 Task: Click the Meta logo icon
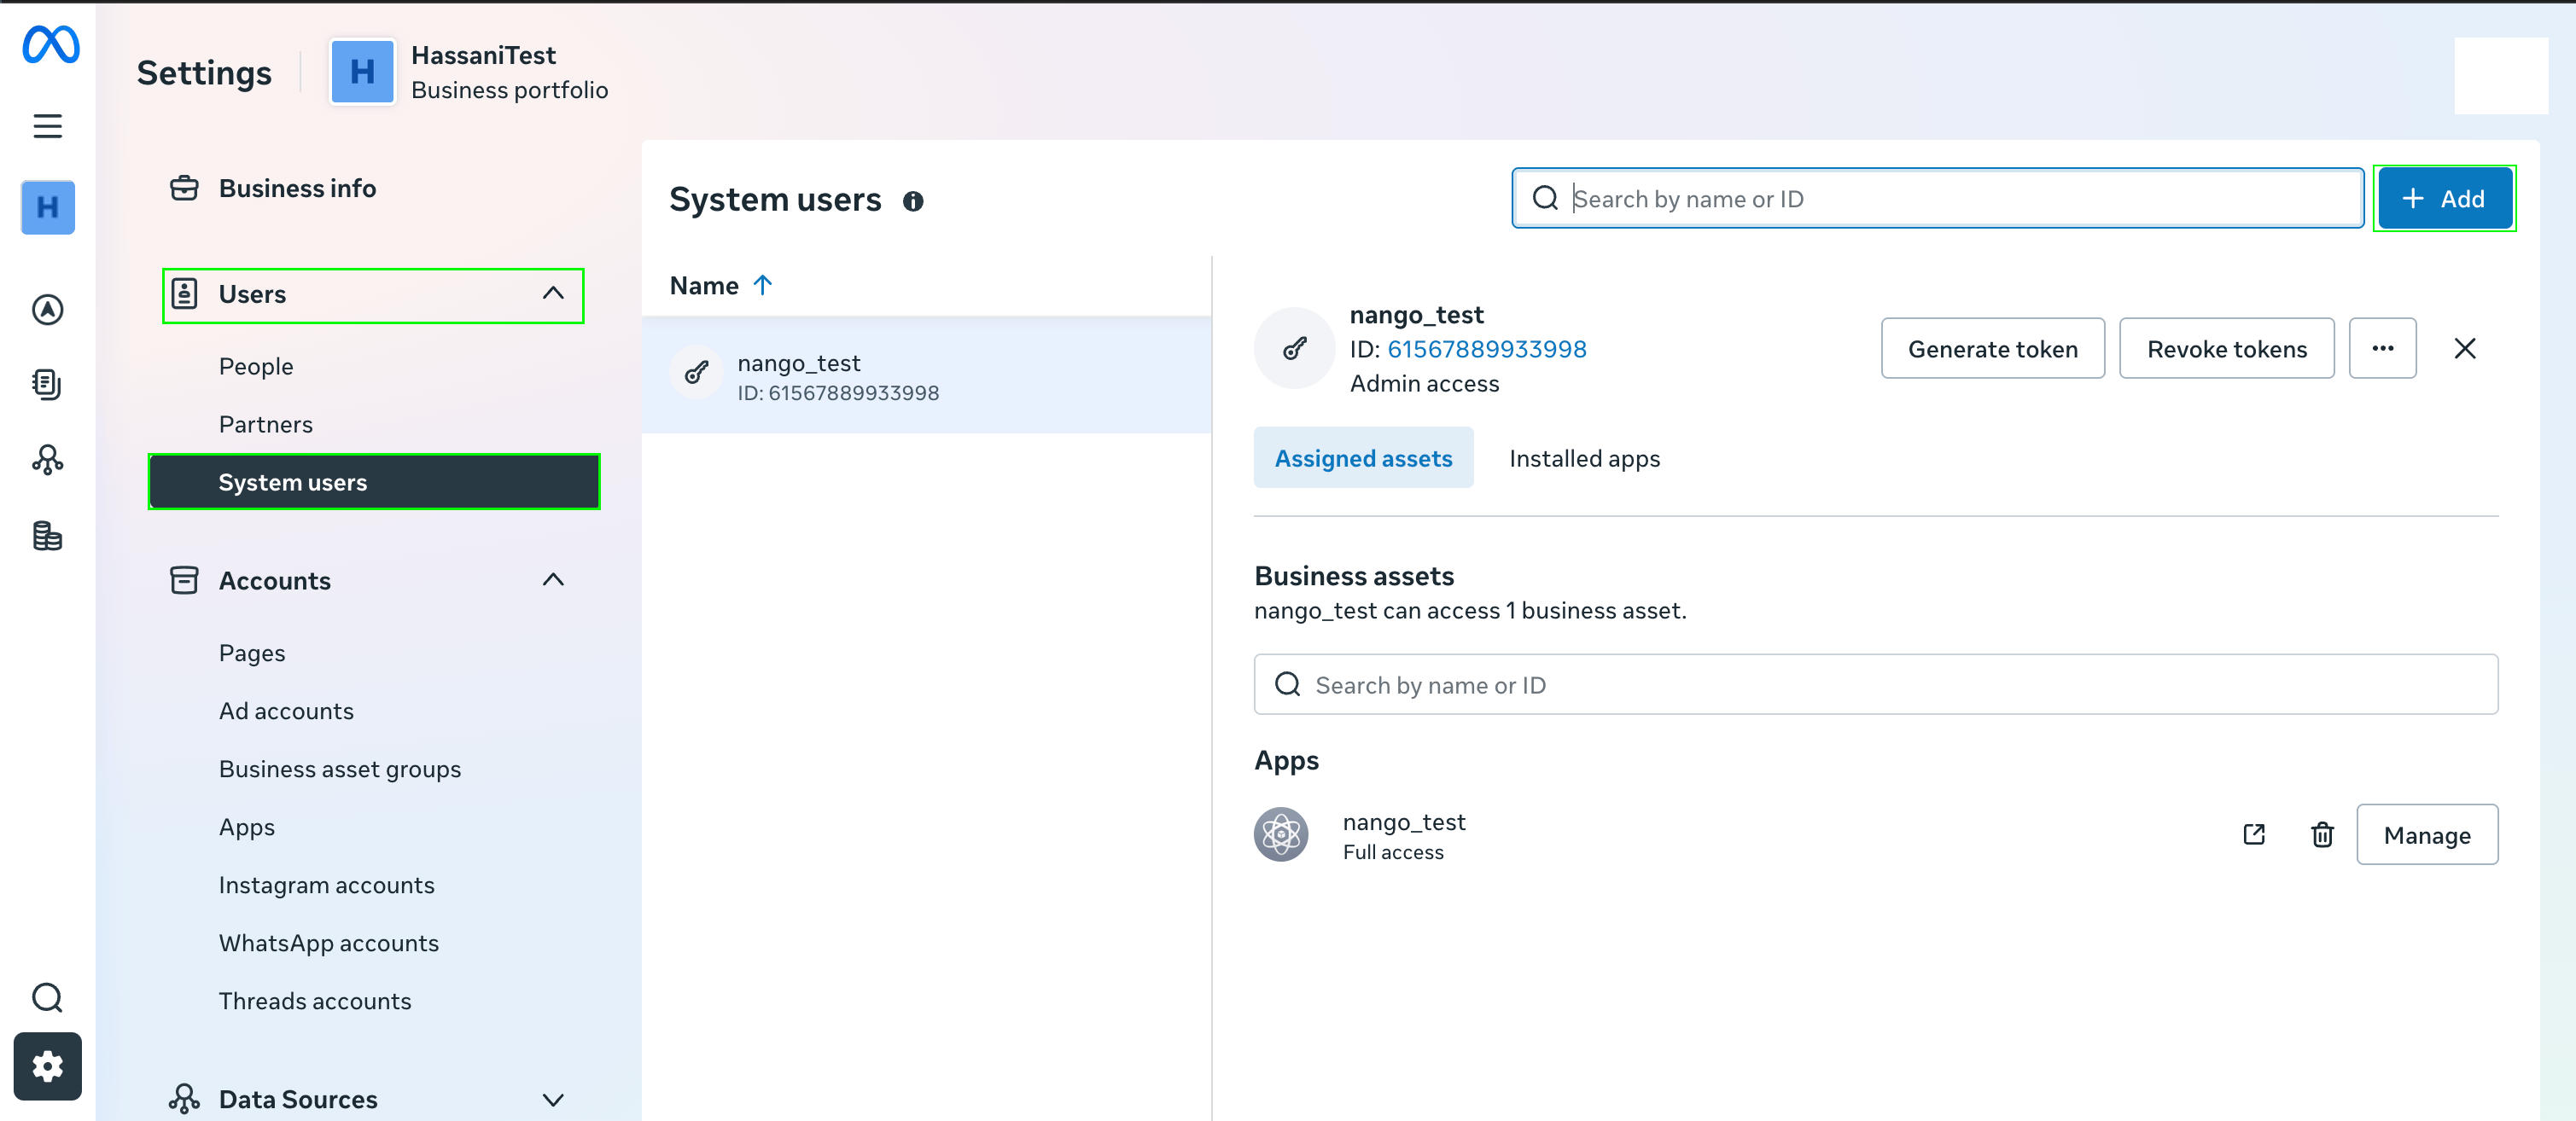coord(50,44)
